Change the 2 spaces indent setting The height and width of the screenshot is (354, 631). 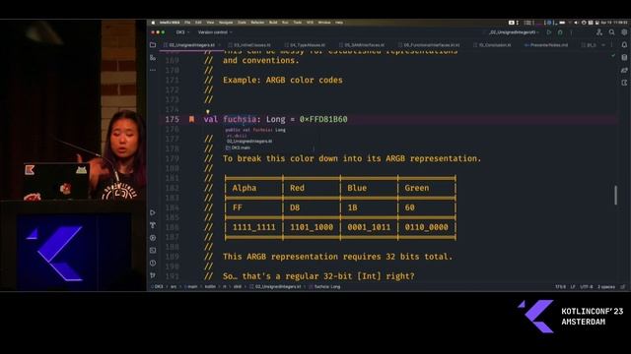click(606, 286)
